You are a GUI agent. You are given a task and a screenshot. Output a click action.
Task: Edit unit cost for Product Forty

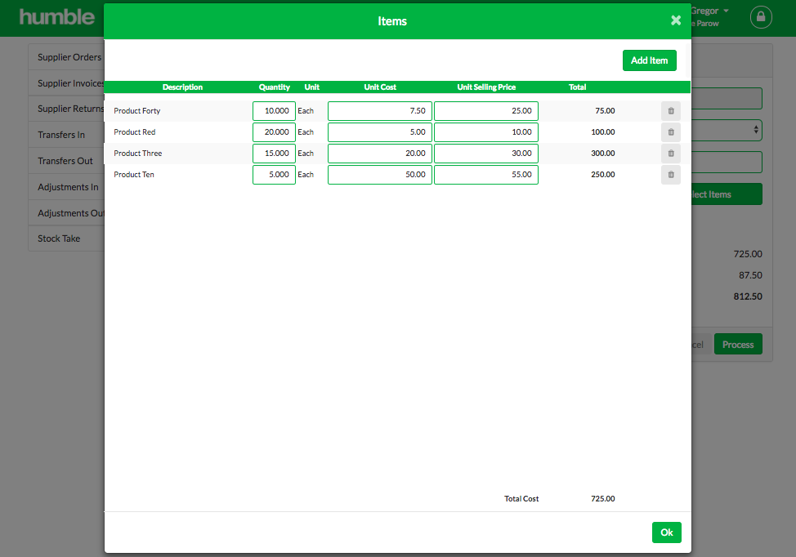point(380,111)
